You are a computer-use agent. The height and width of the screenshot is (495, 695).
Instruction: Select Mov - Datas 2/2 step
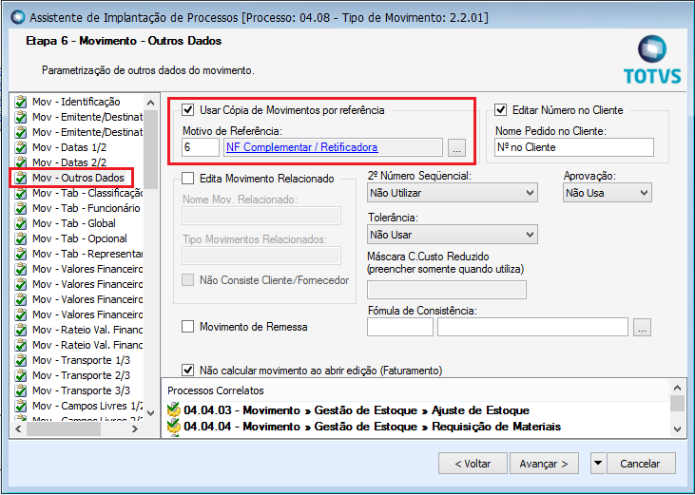pyautogui.click(x=69, y=162)
